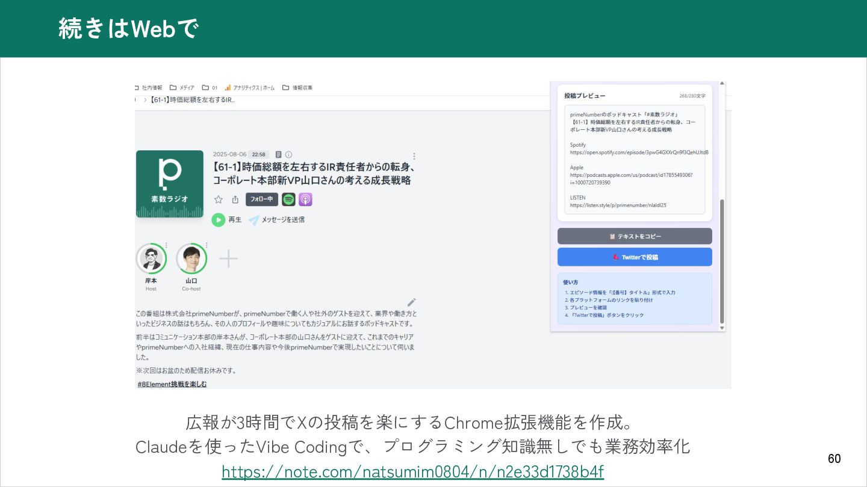This screenshot has height=487, width=867.
Task: Open three-dot menu next to 岸本 avatar
Action: [166, 245]
